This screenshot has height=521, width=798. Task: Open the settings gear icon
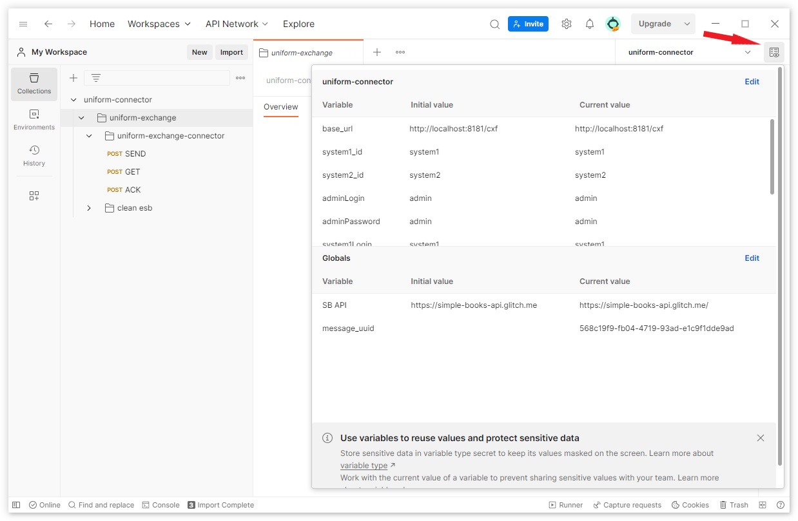coord(566,24)
